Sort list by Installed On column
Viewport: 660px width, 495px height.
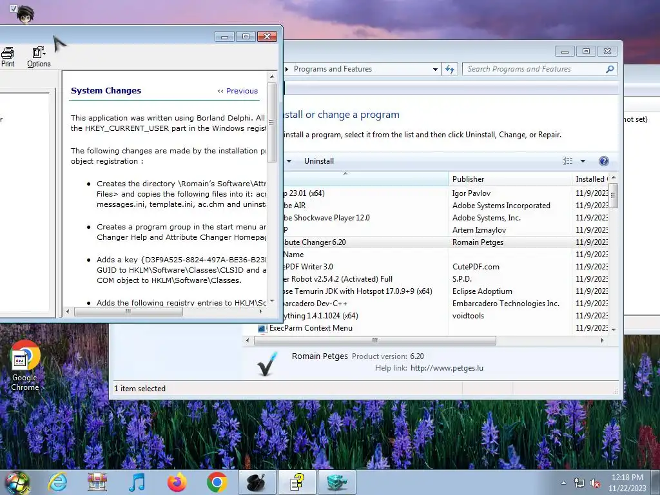590,179
